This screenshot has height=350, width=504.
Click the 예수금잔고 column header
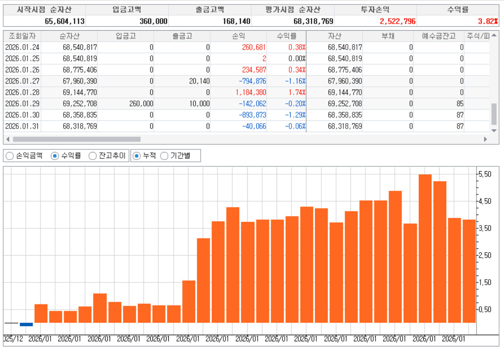click(439, 36)
